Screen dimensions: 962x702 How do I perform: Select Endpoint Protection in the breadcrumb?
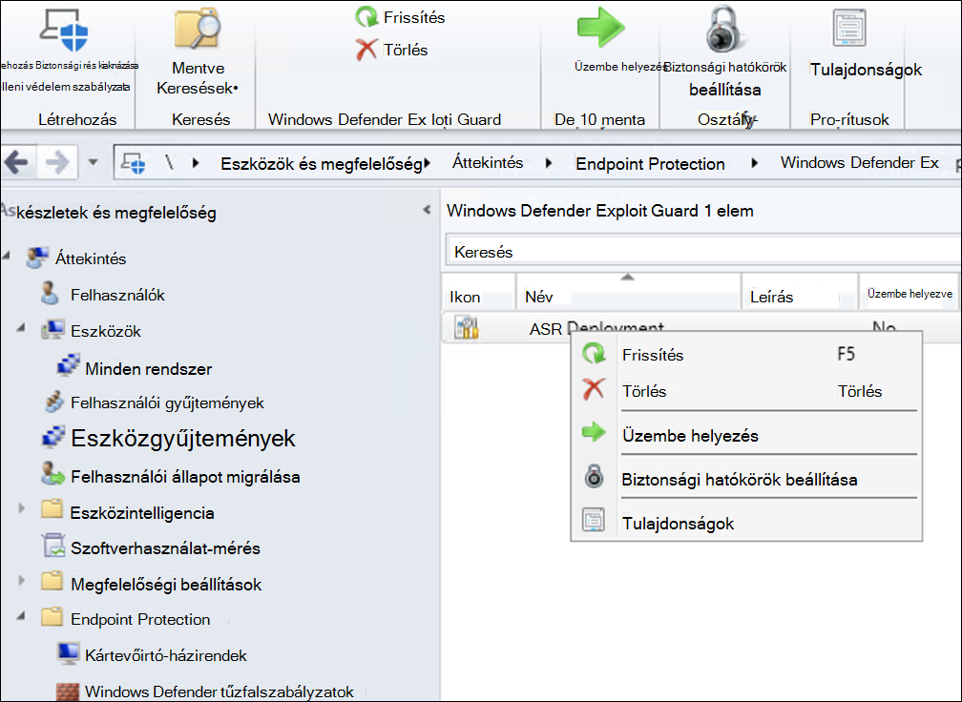point(650,164)
